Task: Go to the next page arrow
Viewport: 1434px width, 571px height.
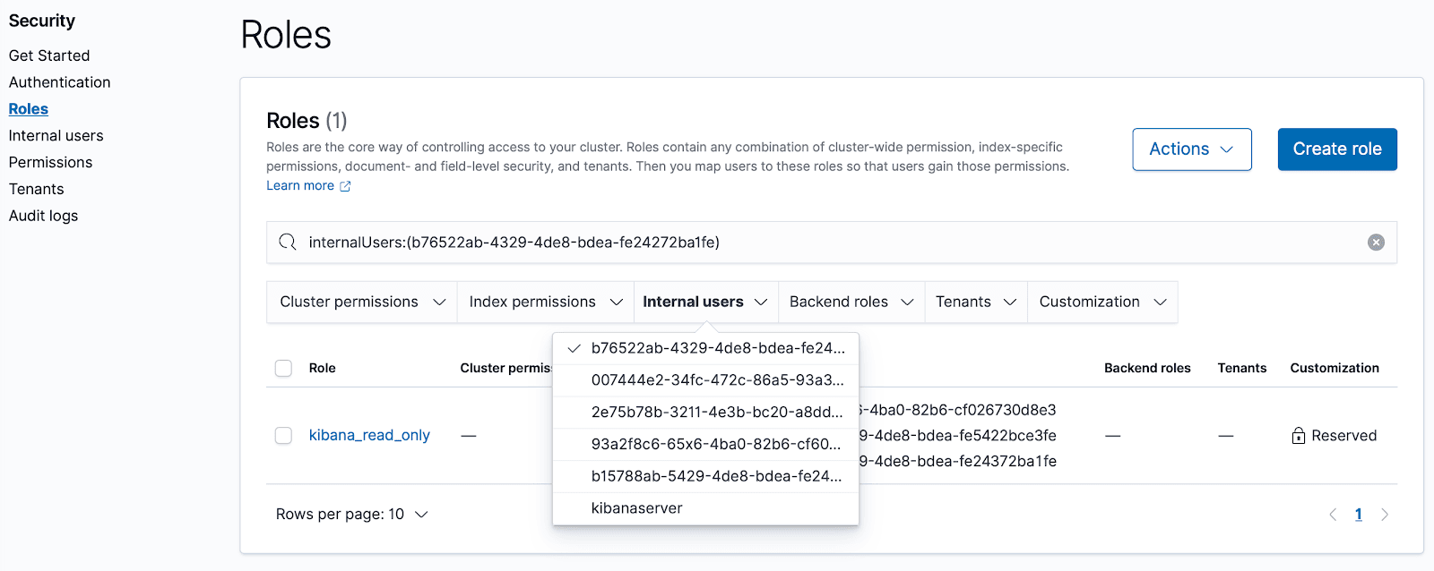Action: coord(1385,515)
